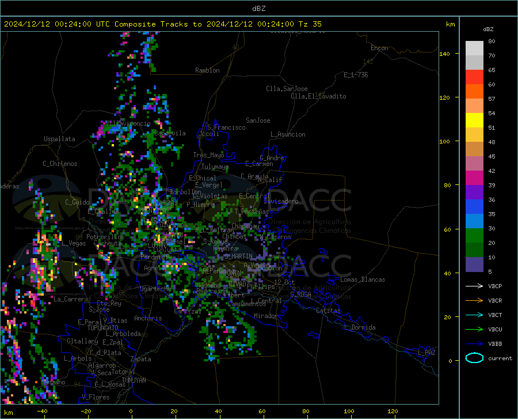Click the Clla.El_Cavadito place label

(318, 96)
